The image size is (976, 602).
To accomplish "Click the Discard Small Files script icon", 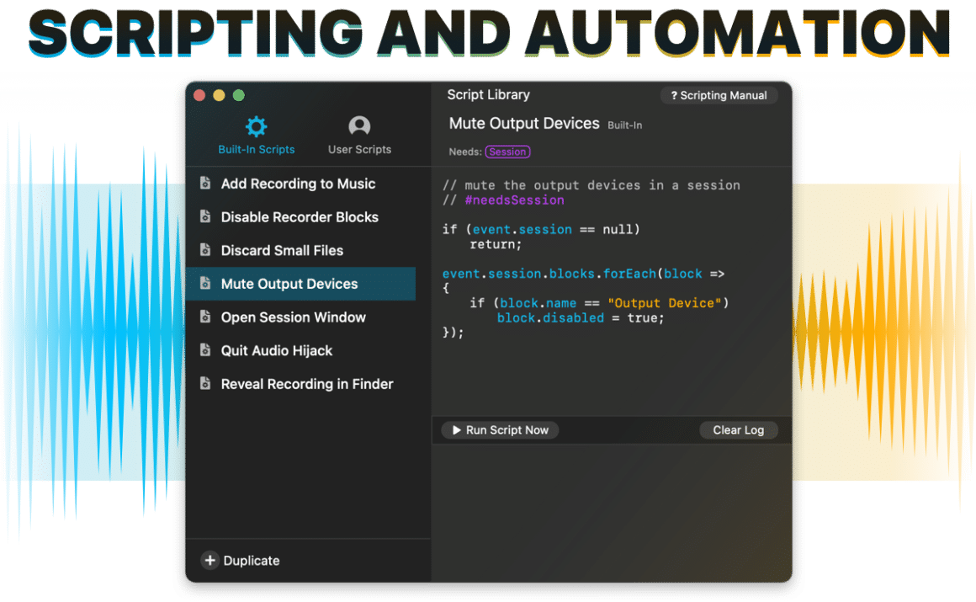I will [204, 251].
